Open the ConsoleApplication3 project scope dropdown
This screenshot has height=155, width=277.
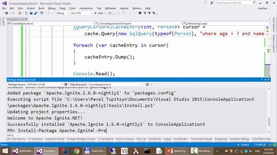[51, 24]
